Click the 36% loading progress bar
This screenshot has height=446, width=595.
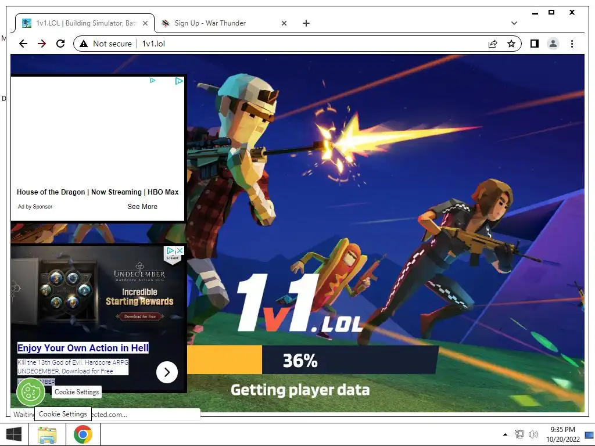coord(312,359)
